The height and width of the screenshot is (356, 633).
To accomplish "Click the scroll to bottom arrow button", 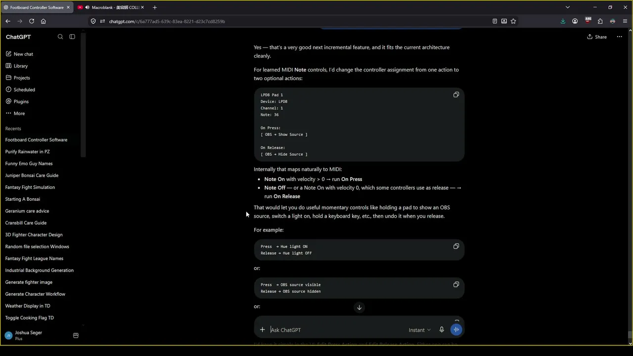I will 360,308.
